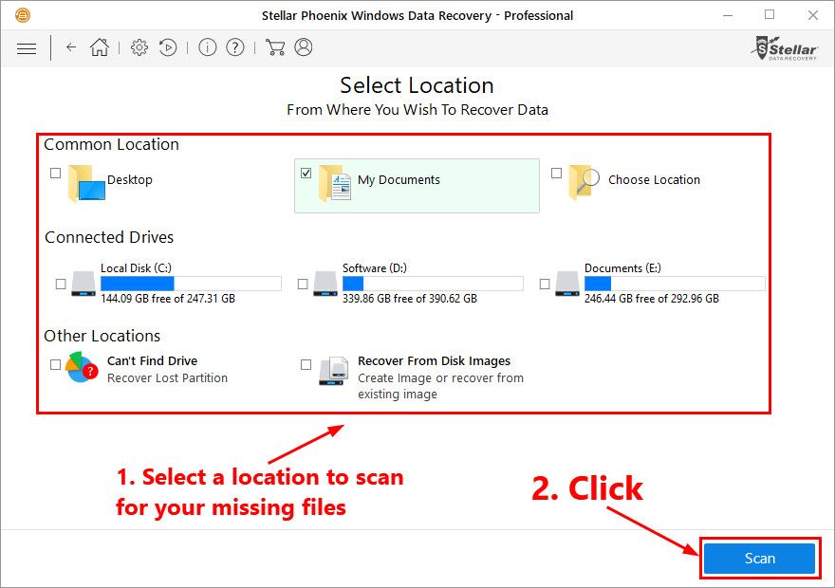835x588 pixels.
Task: Open the help question mark icon
Action: [235, 47]
